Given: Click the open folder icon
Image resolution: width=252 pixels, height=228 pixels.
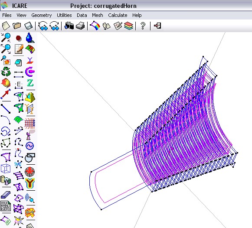Looking at the screenshot, I should pos(17,26).
